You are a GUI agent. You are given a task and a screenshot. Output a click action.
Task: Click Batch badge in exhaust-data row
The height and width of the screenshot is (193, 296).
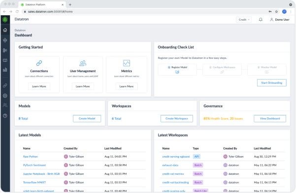point(198,165)
